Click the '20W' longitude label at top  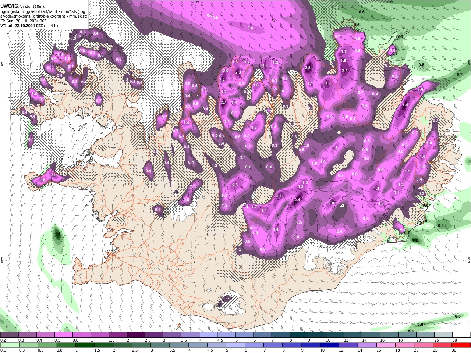[196, 2]
